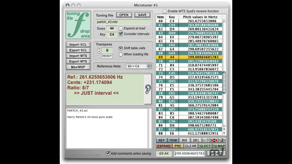This screenshot has width=292, height=164.
Task: Select row 67 G4 pitch 290.69507255622
Action: [x=189, y=49]
